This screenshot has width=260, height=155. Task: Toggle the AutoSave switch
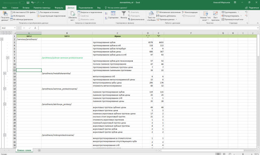21,3
